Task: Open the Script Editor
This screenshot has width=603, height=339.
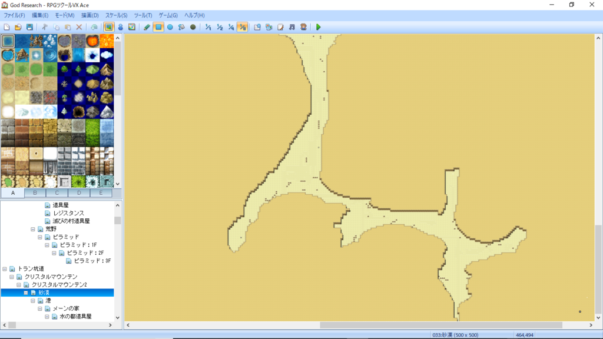Action: (x=280, y=27)
